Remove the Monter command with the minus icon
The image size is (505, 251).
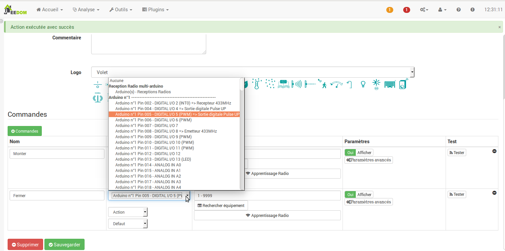[494, 151]
